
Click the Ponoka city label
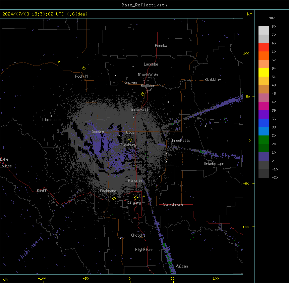[161, 46]
